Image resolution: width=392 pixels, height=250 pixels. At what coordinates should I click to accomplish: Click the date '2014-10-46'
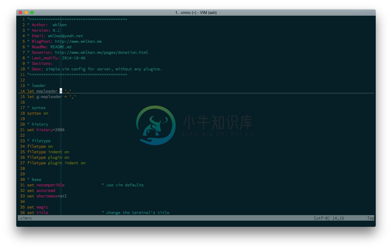tap(74, 58)
